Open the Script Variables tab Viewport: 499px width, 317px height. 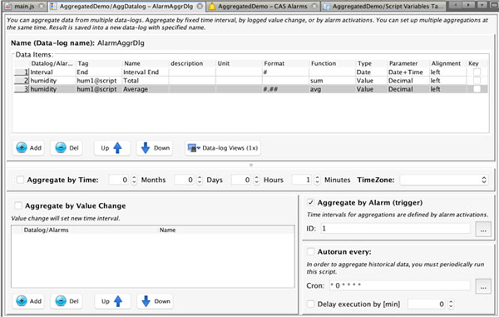tap(383, 6)
